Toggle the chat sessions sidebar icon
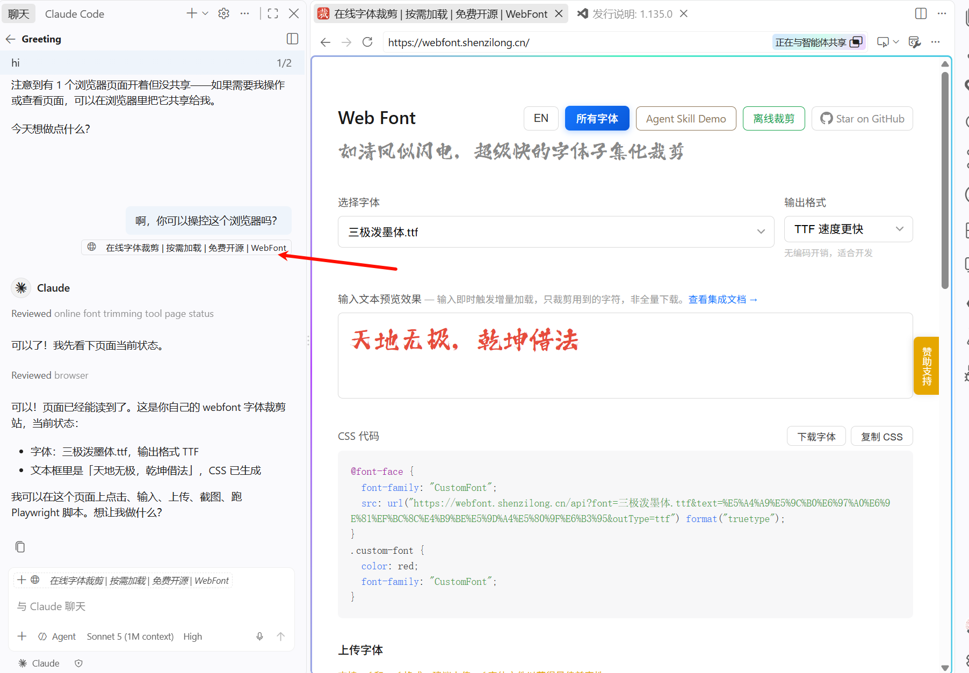This screenshot has width=969, height=673. (293, 39)
